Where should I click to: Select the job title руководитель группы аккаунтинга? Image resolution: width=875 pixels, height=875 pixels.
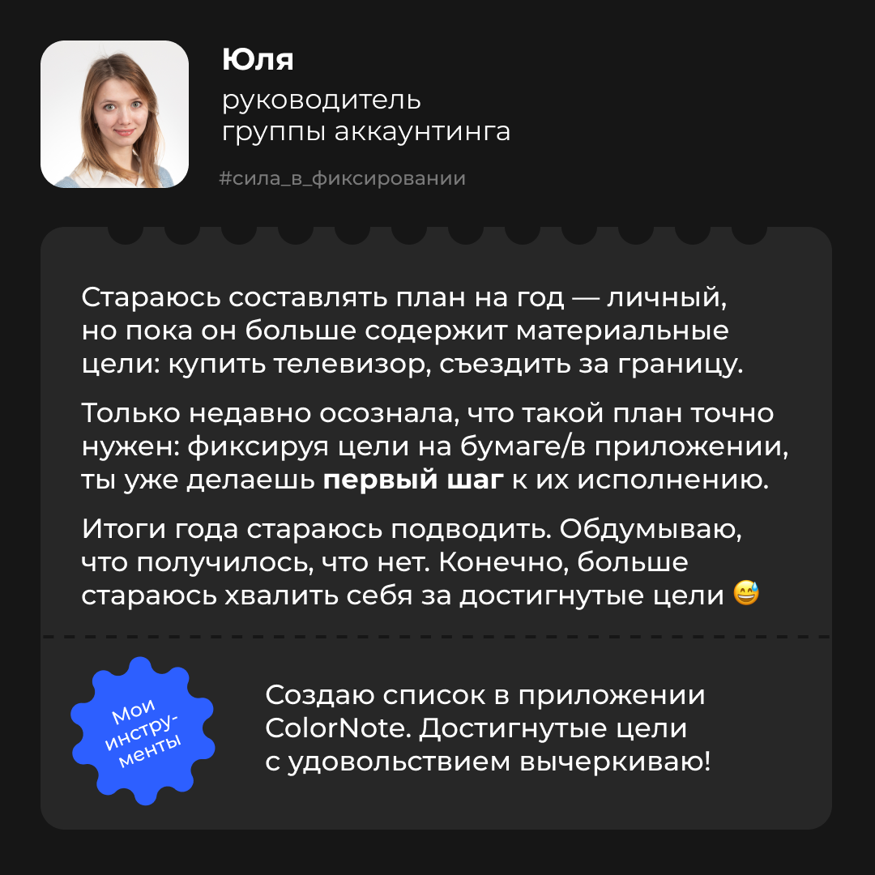point(365,116)
